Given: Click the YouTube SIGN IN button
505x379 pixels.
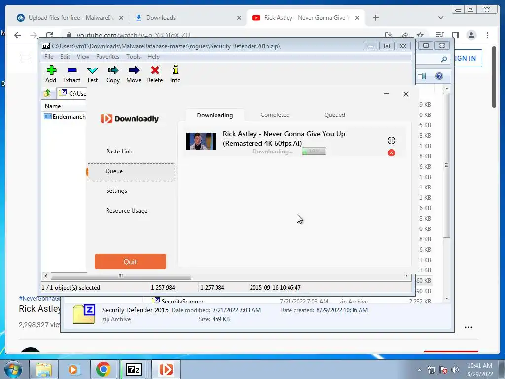Looking at the screenshot, I should click(x=468, y=58).
